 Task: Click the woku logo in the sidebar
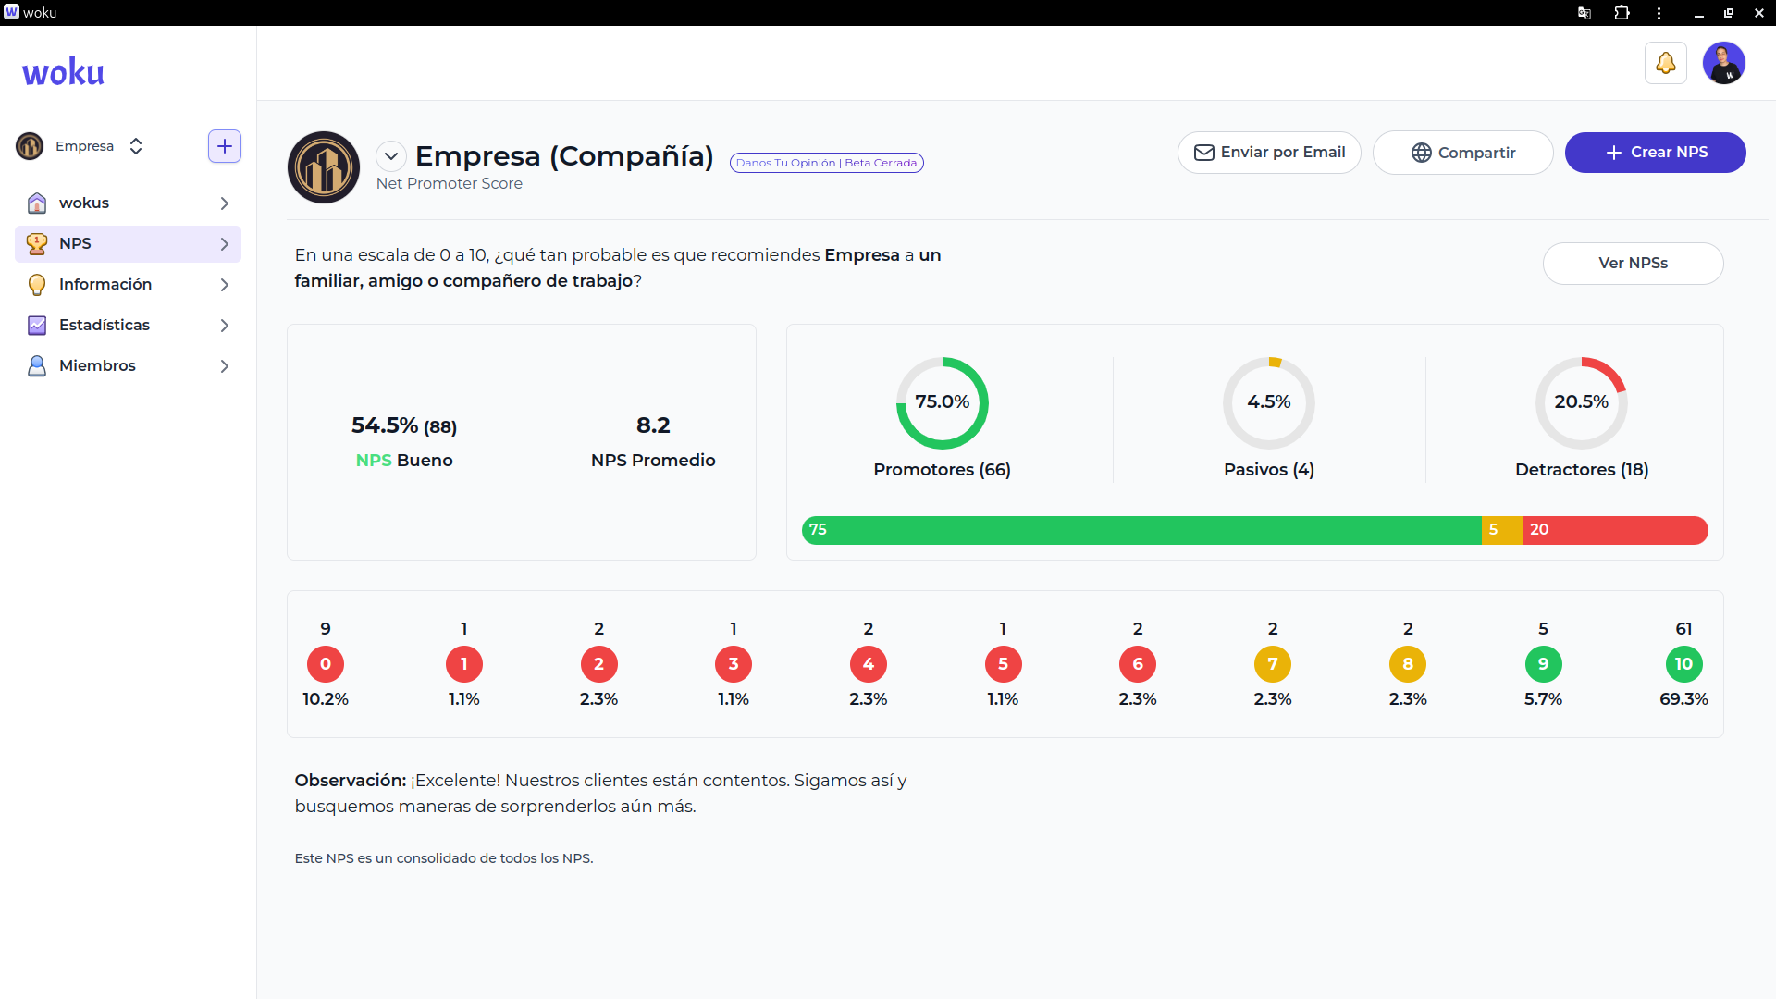pyautogui.click(x=62, y=70)
